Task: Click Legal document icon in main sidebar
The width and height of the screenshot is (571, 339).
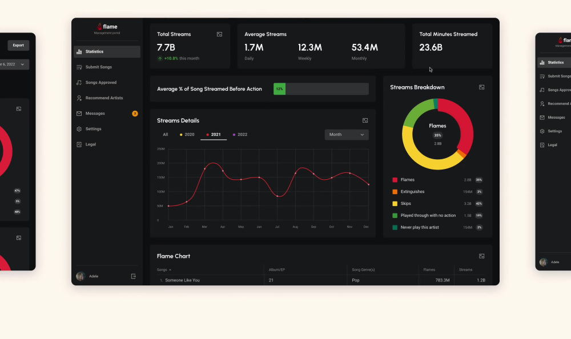Action: click(79, 144)
